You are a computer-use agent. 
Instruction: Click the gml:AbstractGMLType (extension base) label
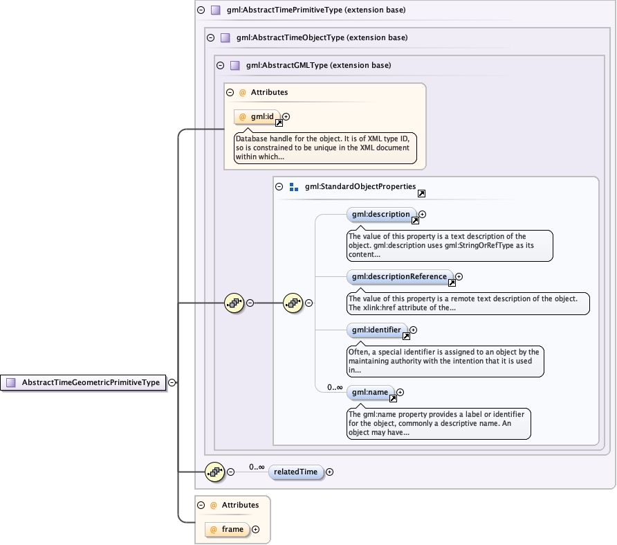coord(318,65)
